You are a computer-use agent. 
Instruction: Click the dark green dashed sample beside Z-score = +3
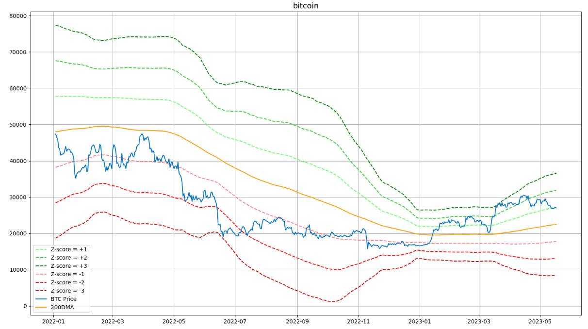42,266
